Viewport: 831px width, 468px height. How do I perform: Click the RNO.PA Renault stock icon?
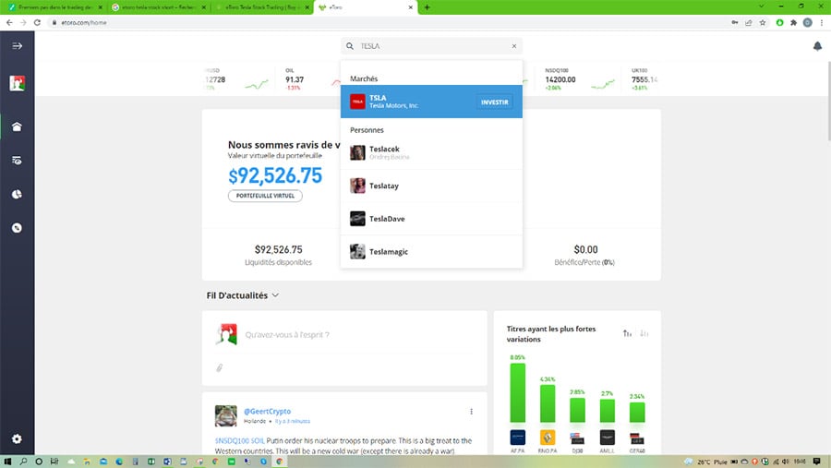click(548, 438)
